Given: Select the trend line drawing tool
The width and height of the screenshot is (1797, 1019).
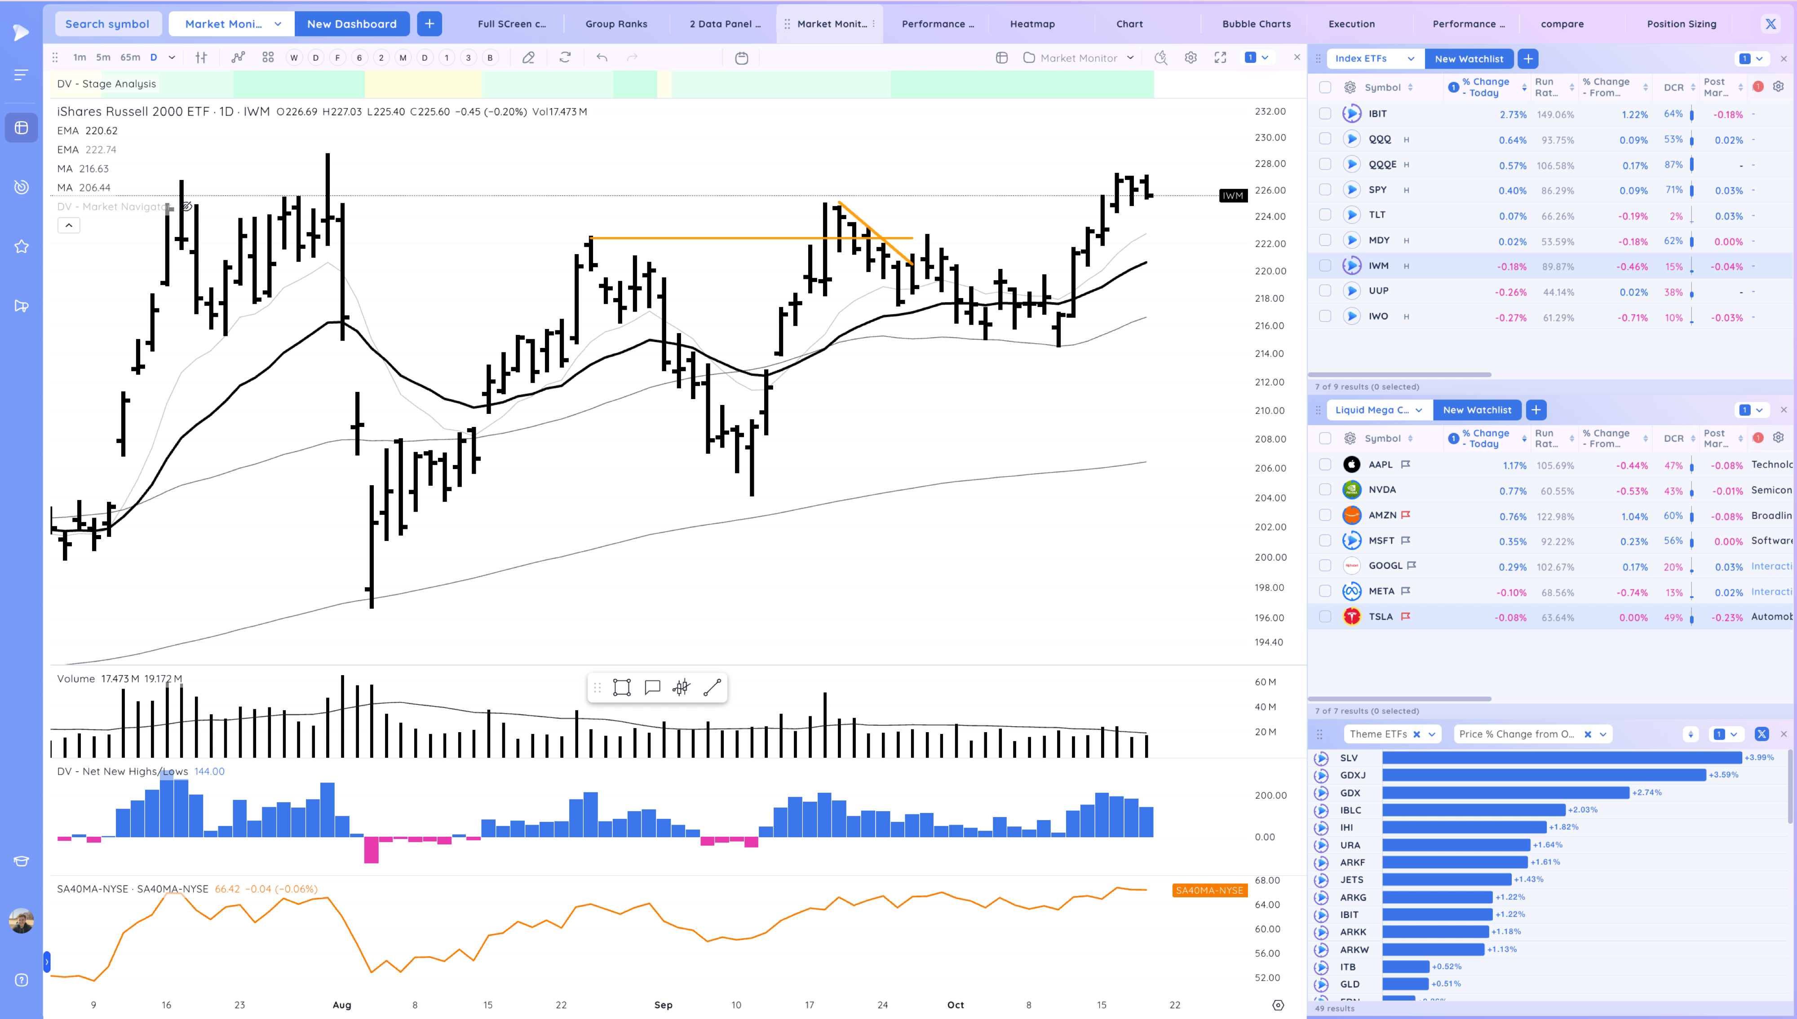Looking at the screenshot, I should (712, 687).
